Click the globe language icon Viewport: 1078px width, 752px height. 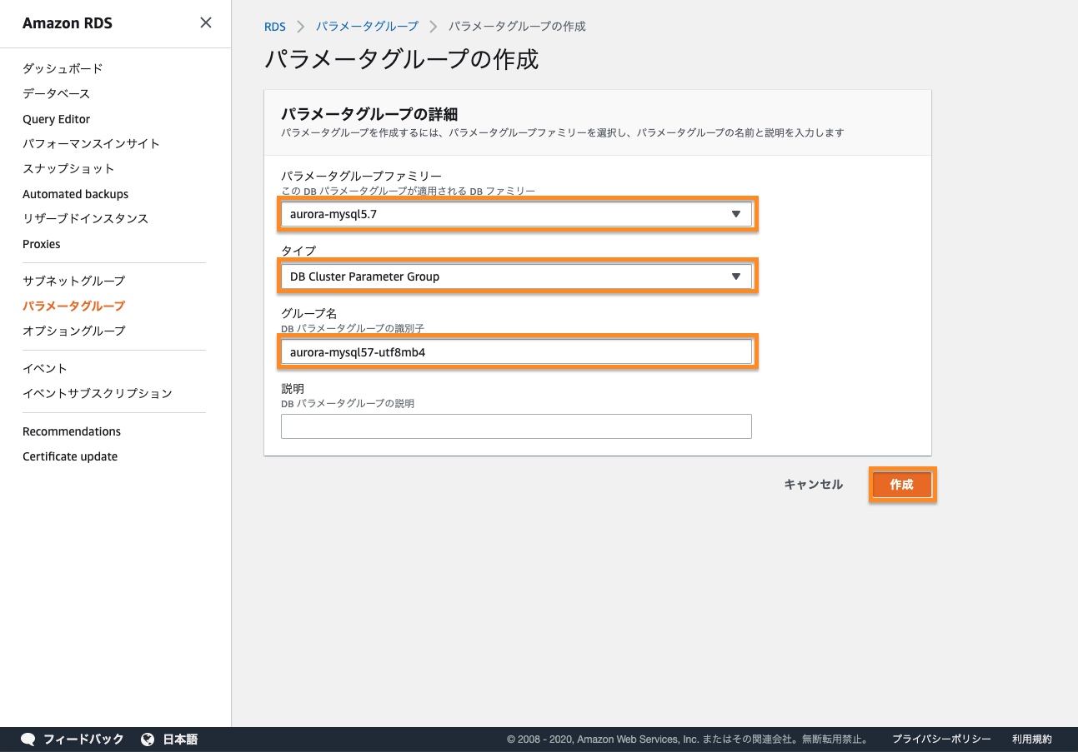point(148,739)
